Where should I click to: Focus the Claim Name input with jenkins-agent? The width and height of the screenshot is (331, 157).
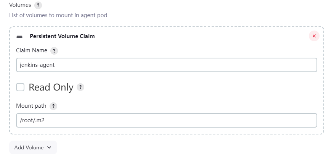click(167, 65)
